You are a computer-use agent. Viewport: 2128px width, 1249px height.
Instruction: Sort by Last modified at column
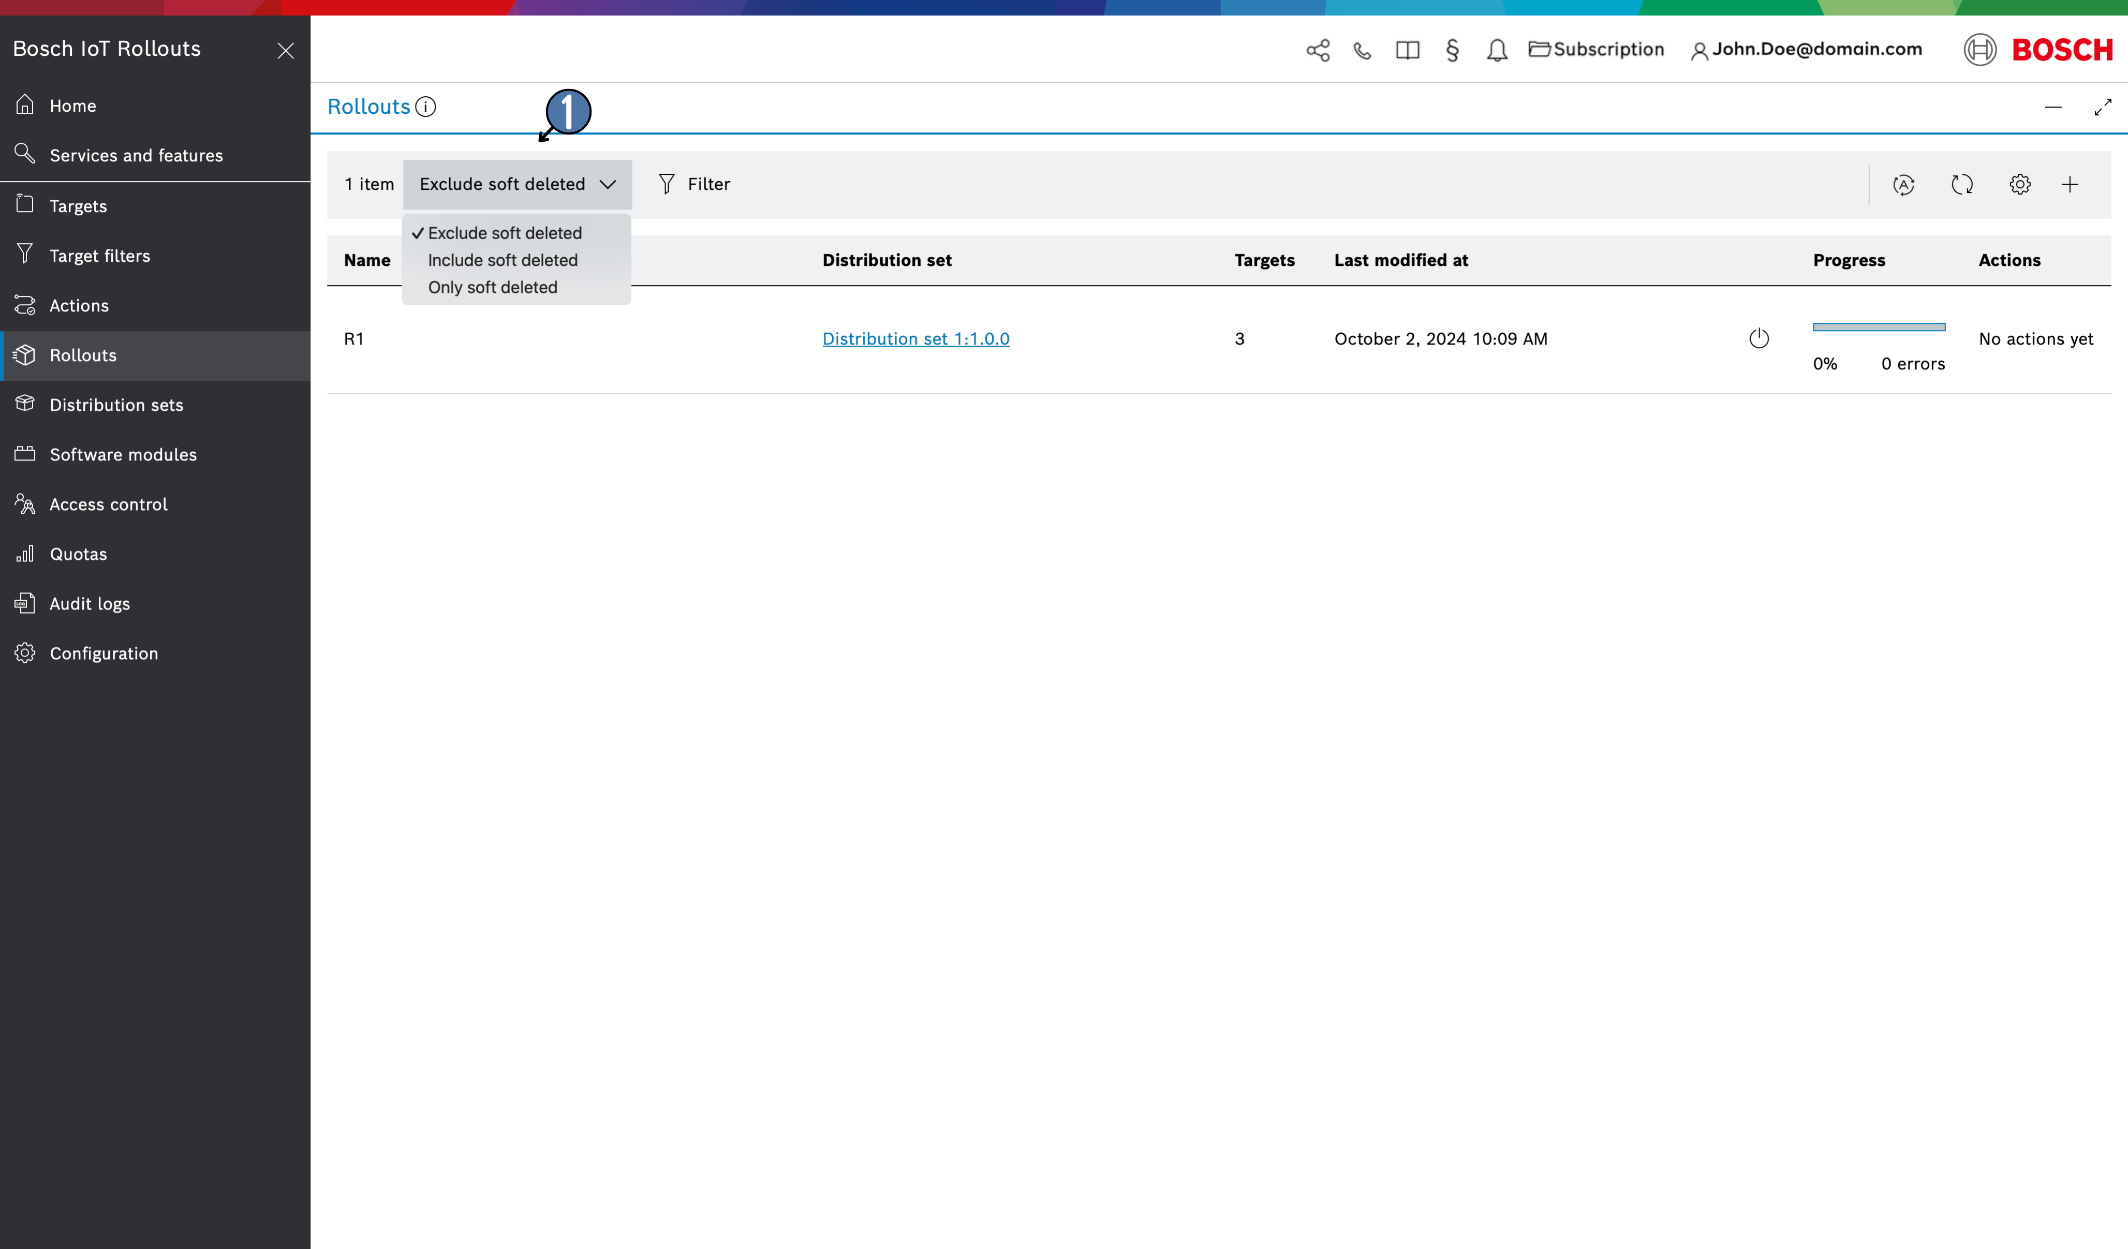tap(1401, 260)
